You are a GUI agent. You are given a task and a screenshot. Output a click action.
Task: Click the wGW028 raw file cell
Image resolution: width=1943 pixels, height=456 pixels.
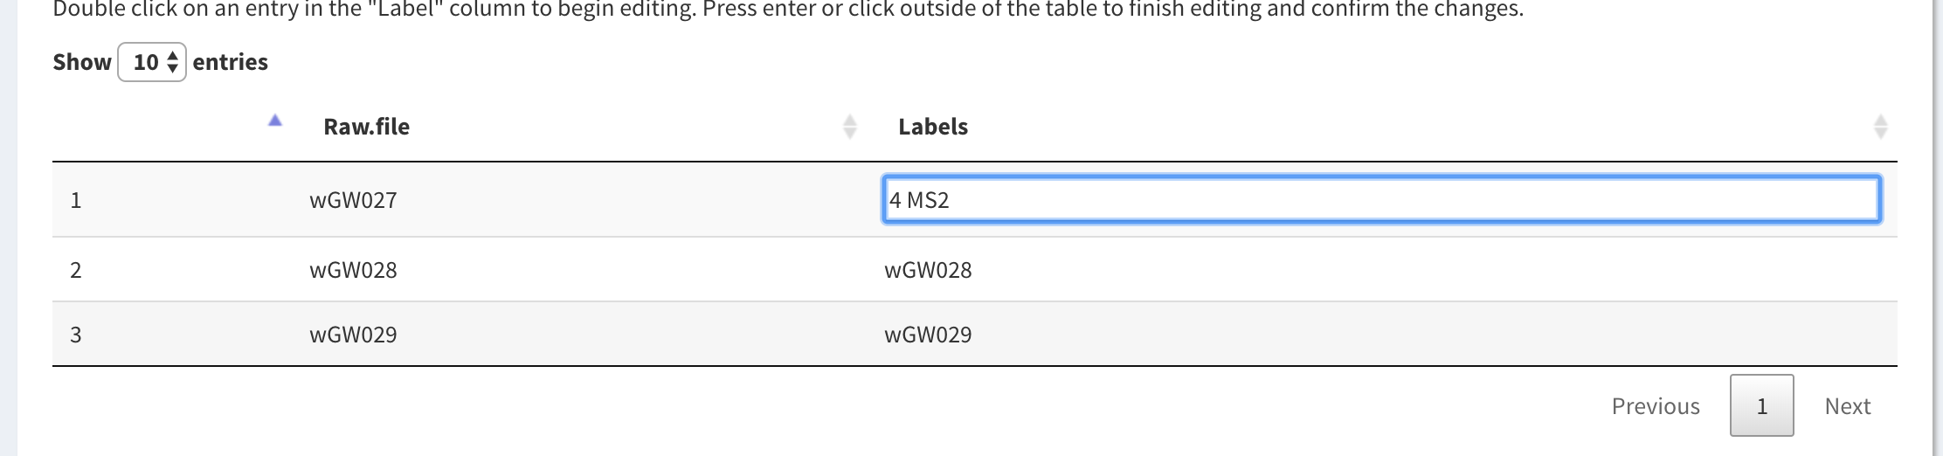click(353, 270)
